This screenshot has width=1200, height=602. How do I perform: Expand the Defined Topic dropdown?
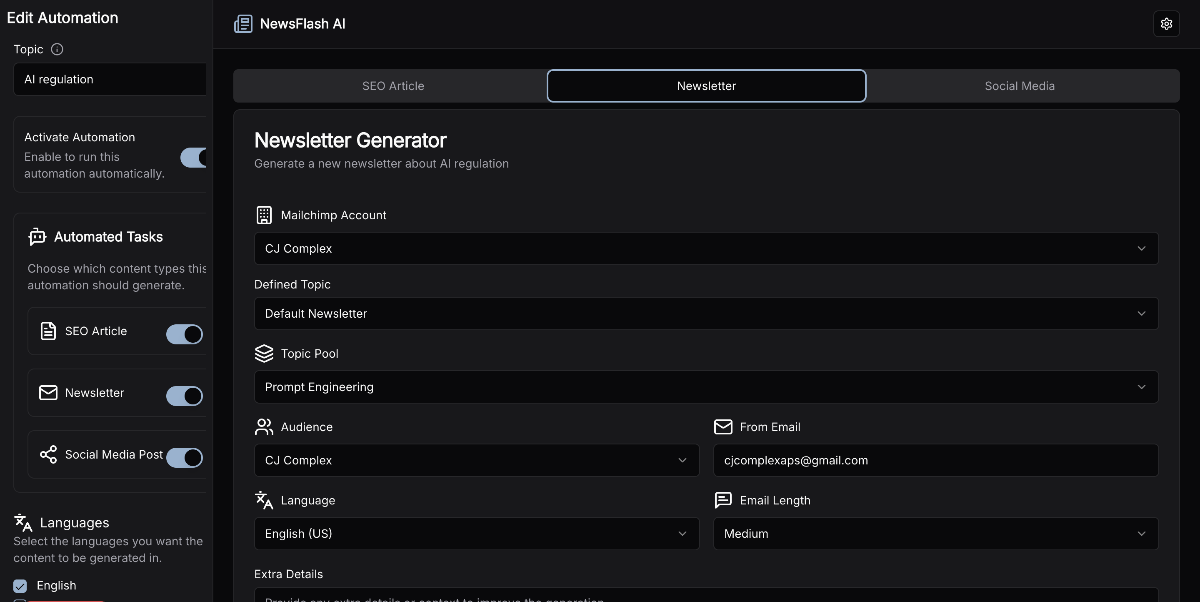tap(706, 314)
